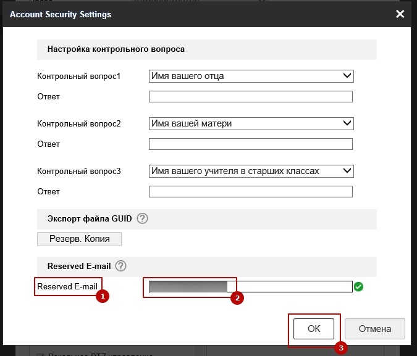
Task: Click red annotation marker number 1
Action: click(x=104, y=297)
